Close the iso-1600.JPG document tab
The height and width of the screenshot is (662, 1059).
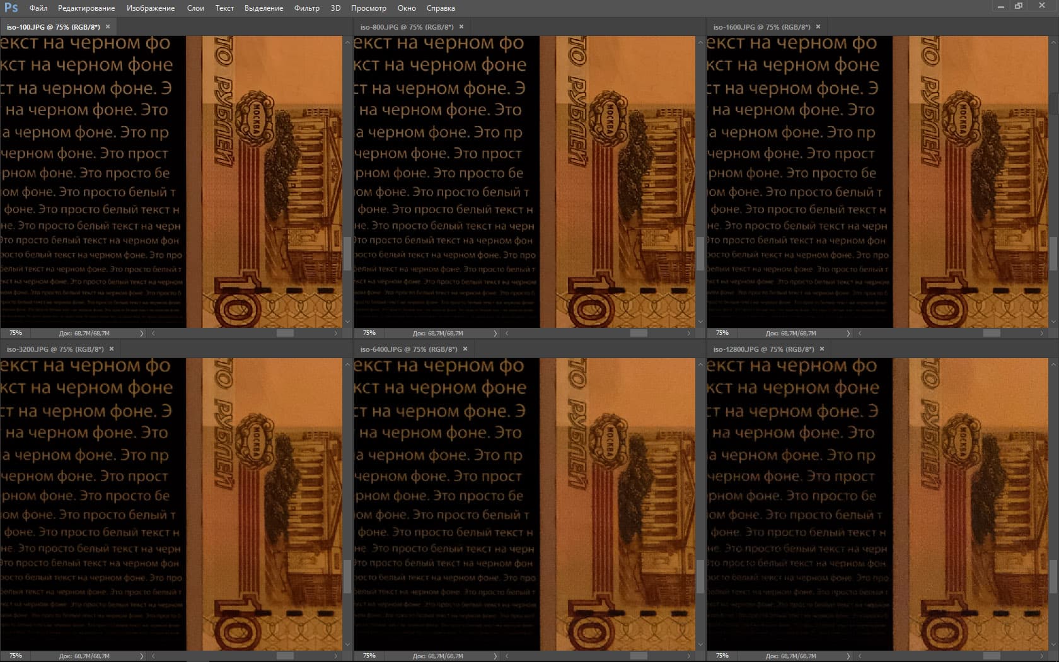pyautogui.click(x=818, y=26)
